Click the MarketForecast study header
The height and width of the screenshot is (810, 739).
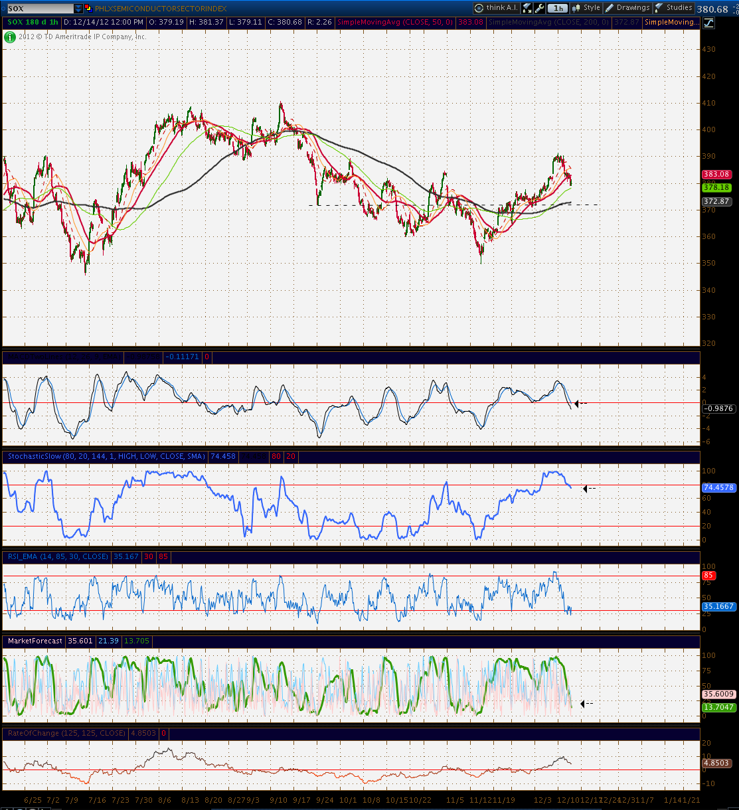click(35, 641)
